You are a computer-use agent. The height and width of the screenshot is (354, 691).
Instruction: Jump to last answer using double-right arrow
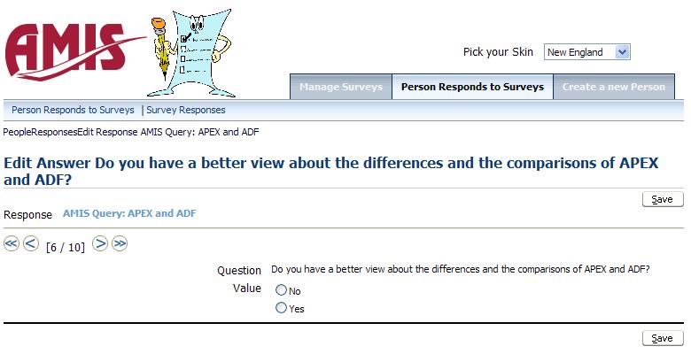pyautogui.click(x=120, y=244)
